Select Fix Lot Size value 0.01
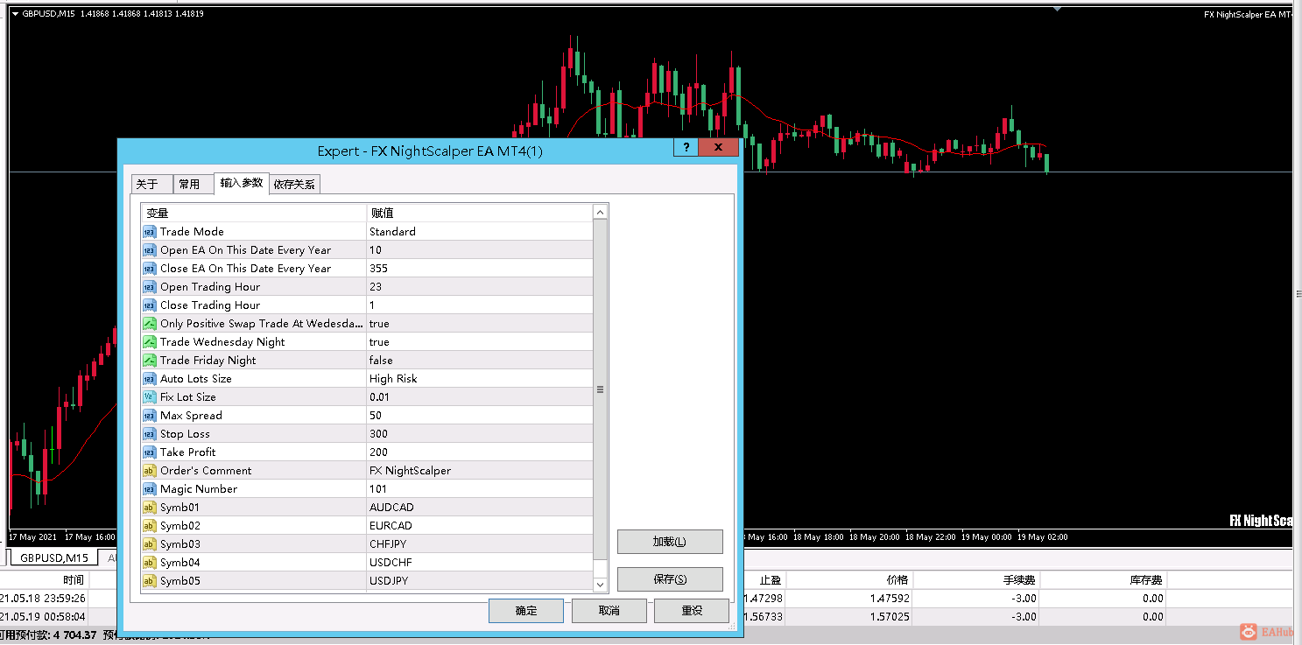1302x645 pixels. click(480, 397)
